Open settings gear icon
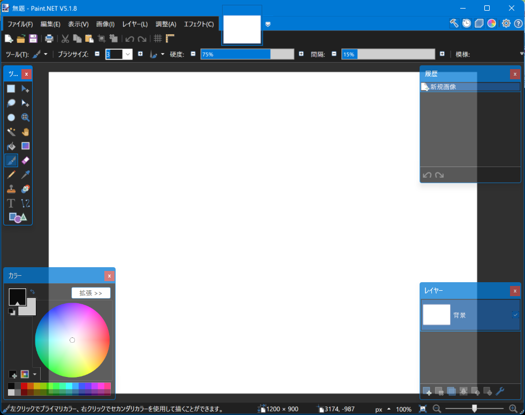 tap(506, 24)
